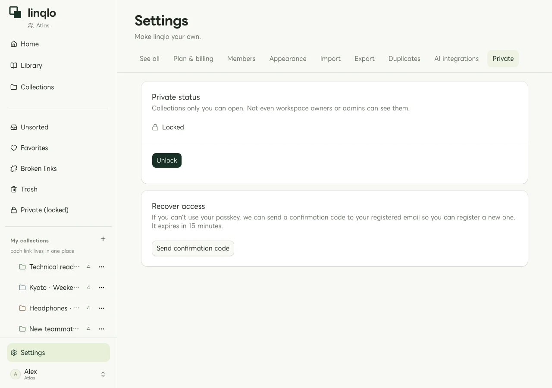Screen dimensions: 552x388
Task: Click the Atlas workspace label under logo
Action: (38, 25)
